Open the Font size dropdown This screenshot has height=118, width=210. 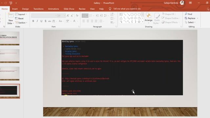click(64, 16)
